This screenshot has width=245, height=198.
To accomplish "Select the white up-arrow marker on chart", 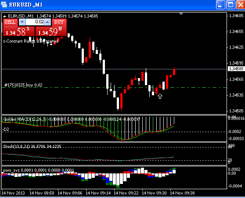I will coord(160,96).
